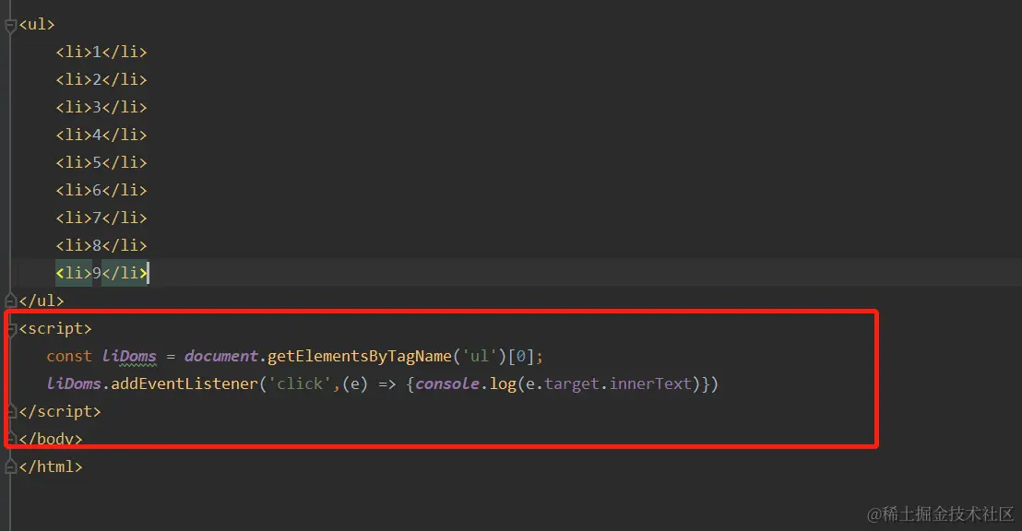Click the [0] index number
Viewport: 1022px width, 531px height.
[521, 357]
